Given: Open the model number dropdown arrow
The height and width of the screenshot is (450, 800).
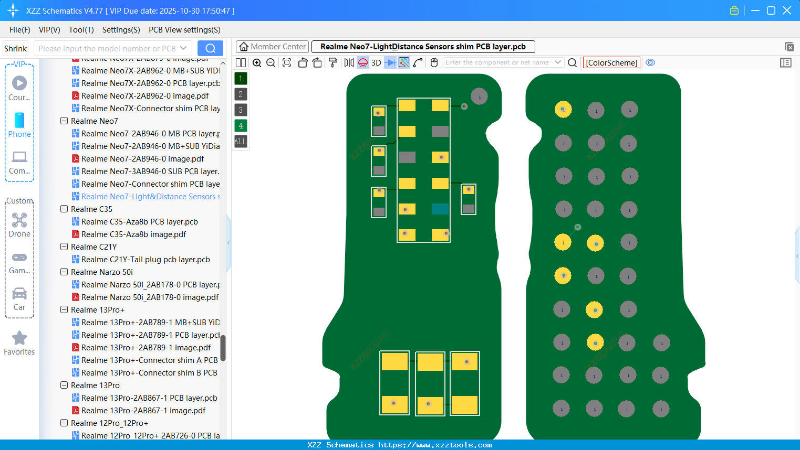Looking at the screenshot, I should (183, 48).
